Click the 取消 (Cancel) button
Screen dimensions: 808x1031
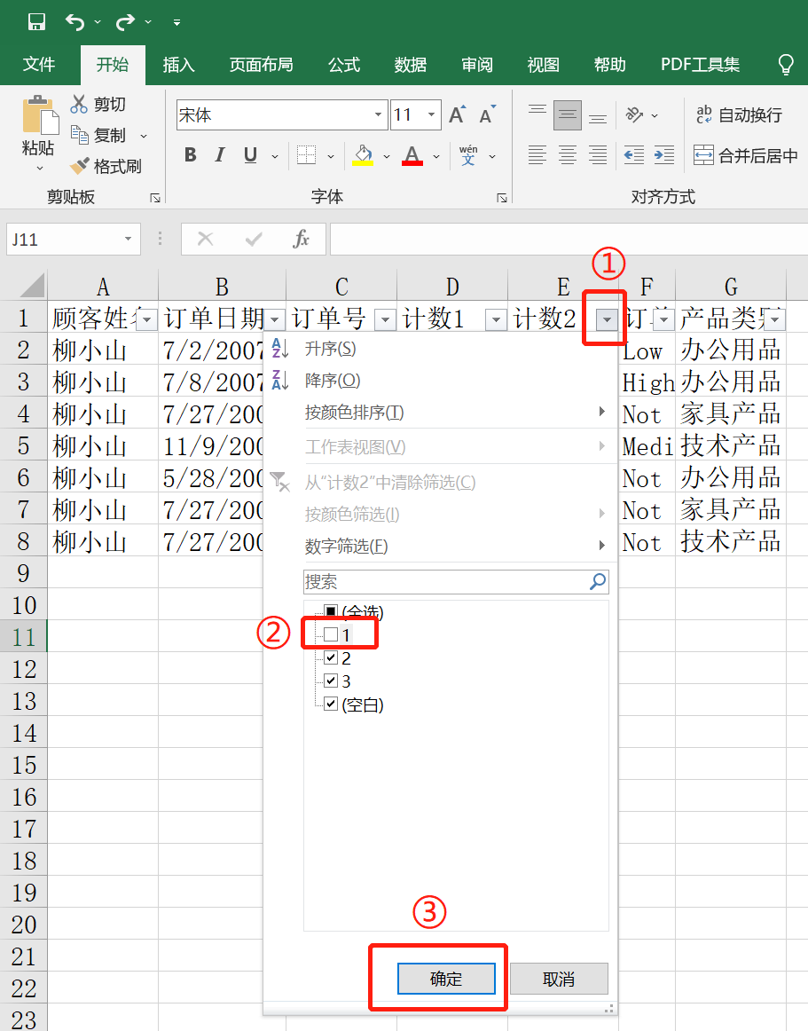(x=559, y=979)
